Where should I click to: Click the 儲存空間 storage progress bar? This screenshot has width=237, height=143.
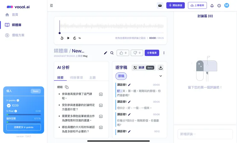click(24, 122)
